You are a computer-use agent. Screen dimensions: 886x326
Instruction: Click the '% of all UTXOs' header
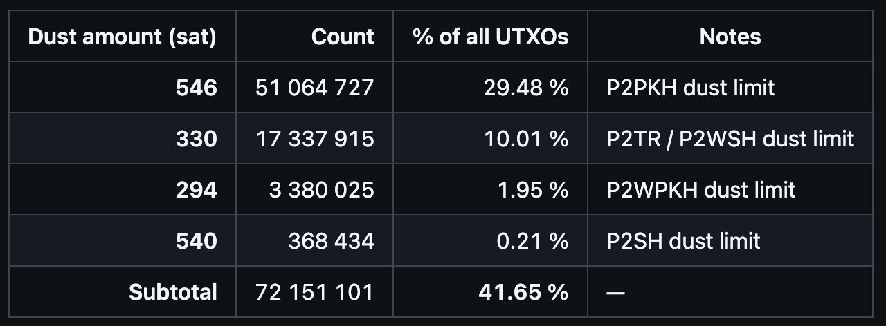490,37
